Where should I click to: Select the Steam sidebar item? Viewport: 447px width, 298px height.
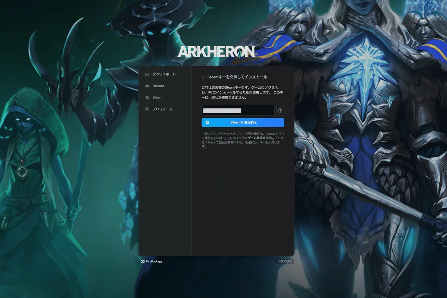click(154, 98)
